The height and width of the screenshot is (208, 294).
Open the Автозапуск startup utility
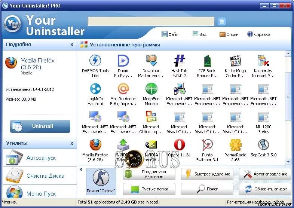click(x=40, y=158)
